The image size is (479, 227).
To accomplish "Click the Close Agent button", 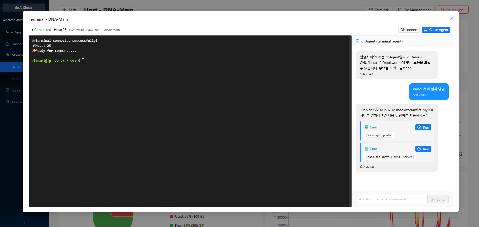I will (436, 30).
